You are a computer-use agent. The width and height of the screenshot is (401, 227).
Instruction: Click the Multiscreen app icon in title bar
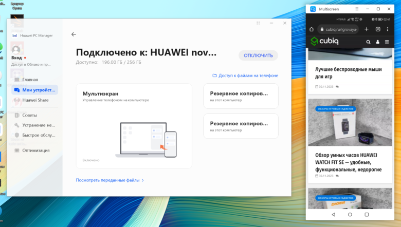pos(313,9)
